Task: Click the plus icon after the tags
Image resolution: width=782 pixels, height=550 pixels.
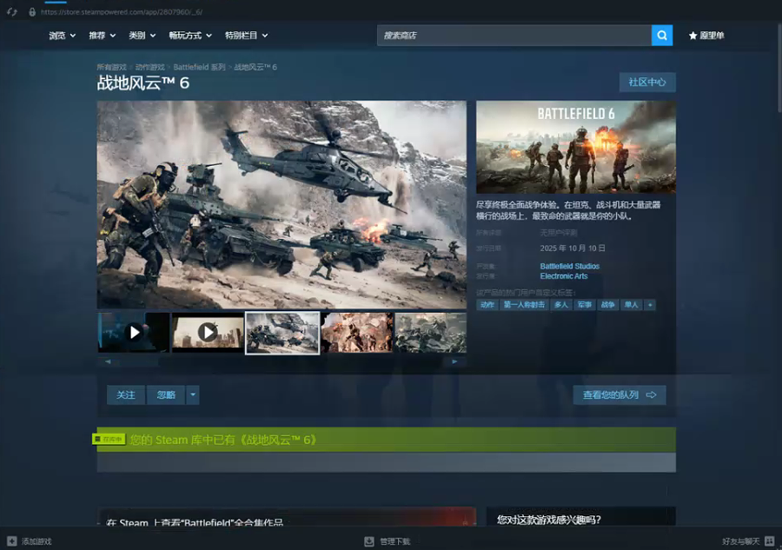Action: [650, 305]
